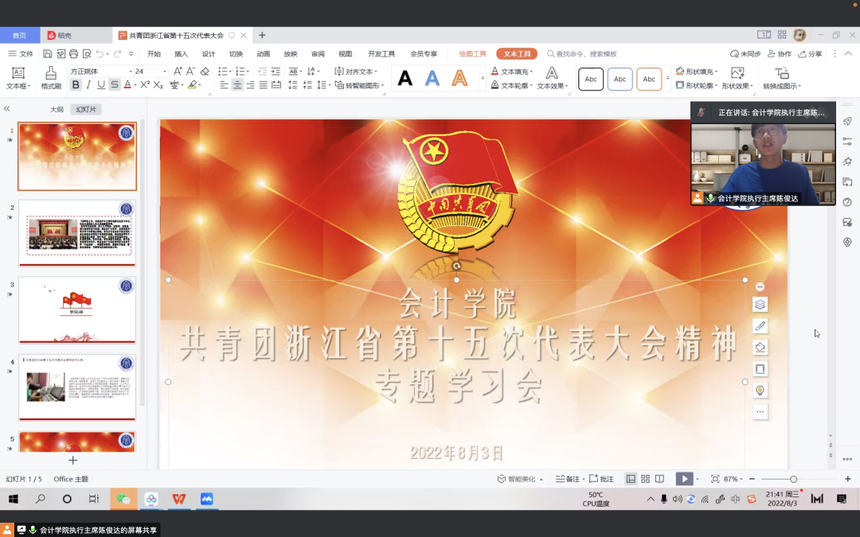Click the Undo arrow icon
The image size is (860, 537).
tap(100, 54)
